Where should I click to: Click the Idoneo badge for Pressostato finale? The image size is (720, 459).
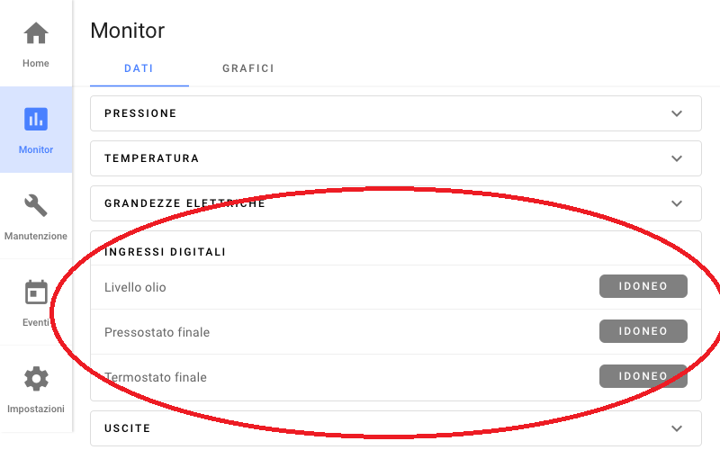coord(643,331)
